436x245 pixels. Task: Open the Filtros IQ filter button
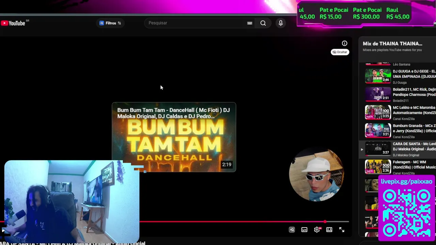pyautogui.click(x=110, y=23)
